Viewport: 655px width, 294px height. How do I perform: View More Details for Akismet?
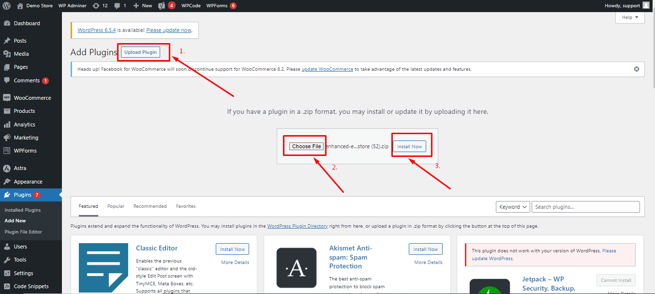(x=428, y=263)
